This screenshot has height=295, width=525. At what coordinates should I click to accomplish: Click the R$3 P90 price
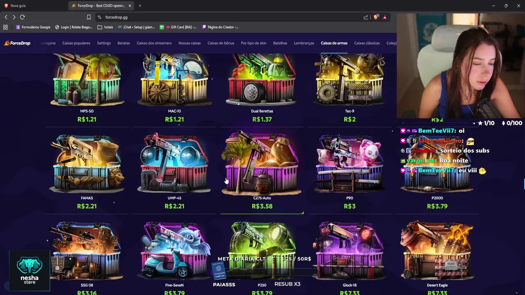point(349,206)
